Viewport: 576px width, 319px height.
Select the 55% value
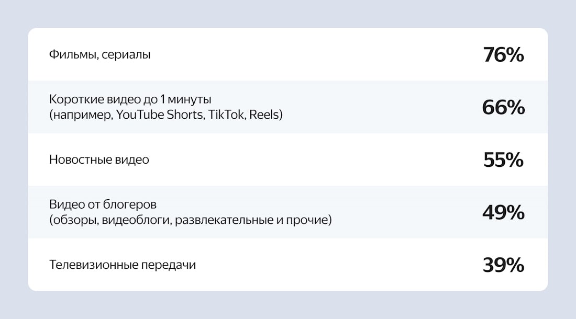tap(503, 160)
